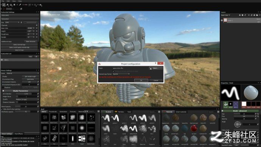The image size is (261, 147).
Task: Remove the Height channel with minus icon
Action: pyautogui.click(x=37, y=31)
